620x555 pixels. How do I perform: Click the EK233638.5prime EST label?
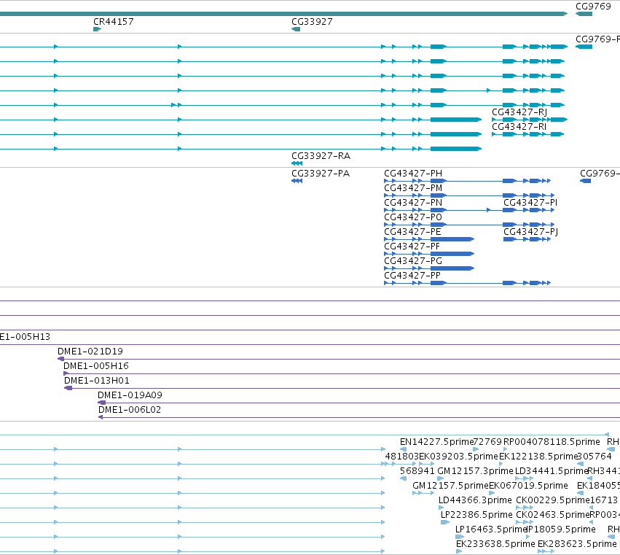pyautogui.click(x=495, y=544)
